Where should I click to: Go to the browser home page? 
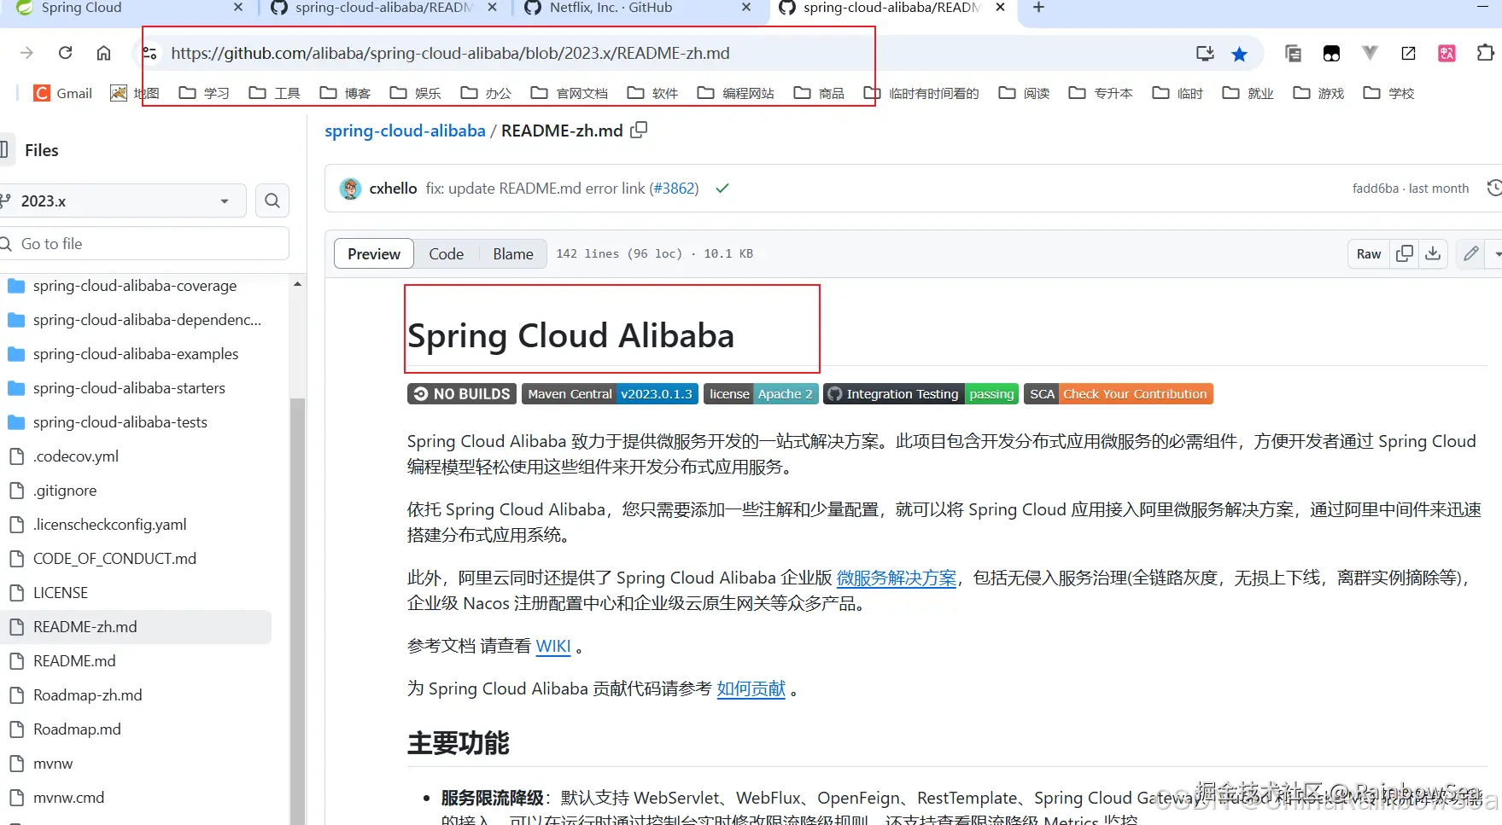103,53
